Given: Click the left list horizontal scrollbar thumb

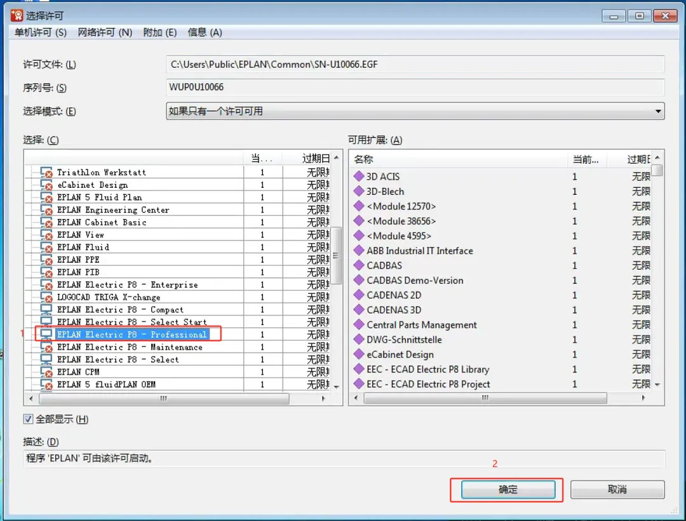Looking at the screenshot, I should point(164,398).
